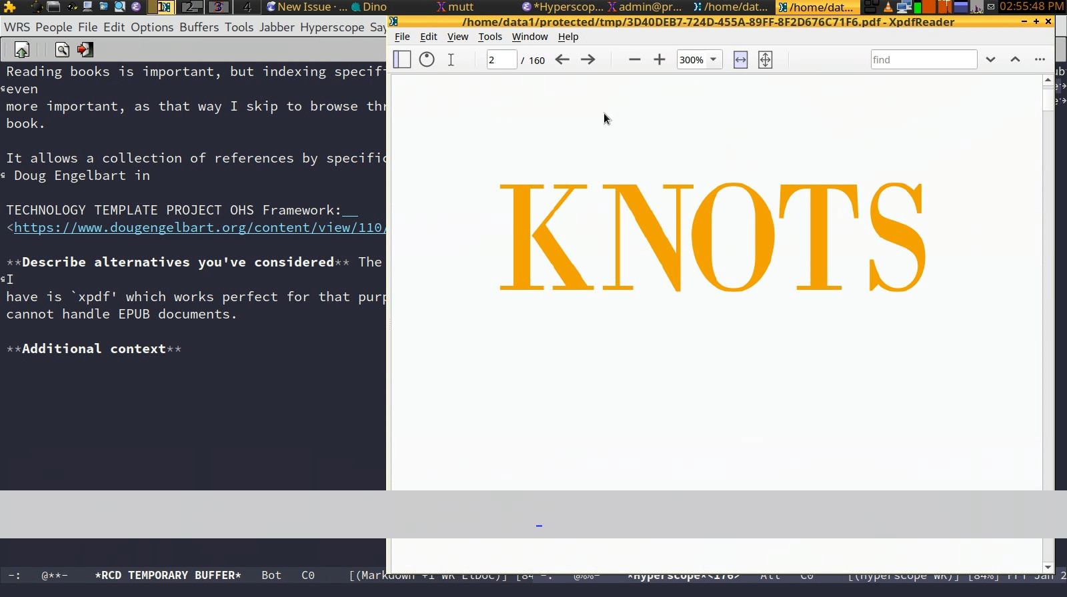The image size is (1067, 597).
Task: Click Emacs toolbar up-arrow document icon
Action: pos(22,50)
